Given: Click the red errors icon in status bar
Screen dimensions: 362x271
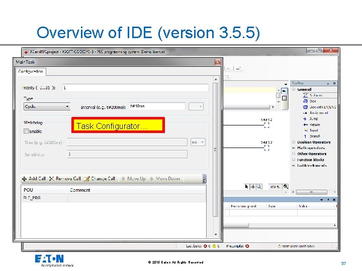Looking at the screenshot, I should click(x=205, y=246).
